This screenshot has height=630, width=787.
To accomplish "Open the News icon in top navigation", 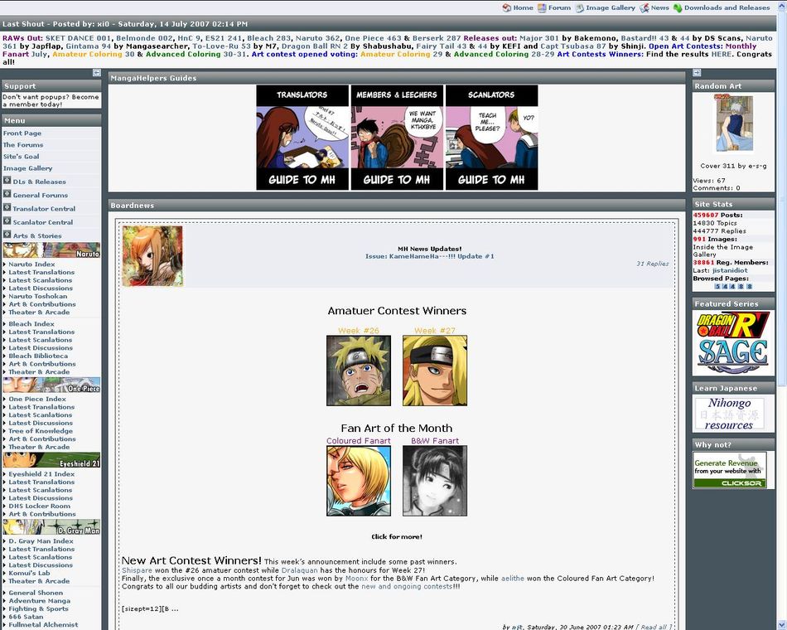I will (x=644, y=7).
